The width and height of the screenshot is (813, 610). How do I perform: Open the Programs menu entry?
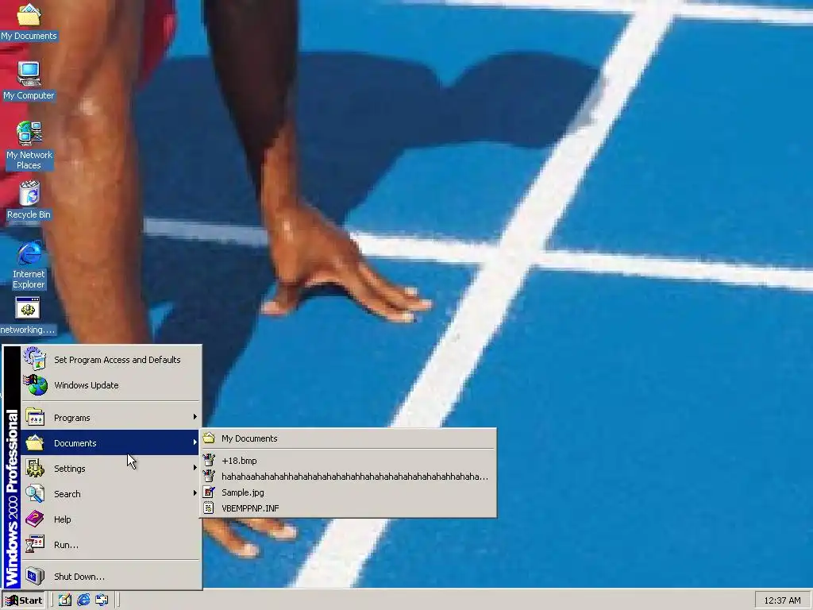[x=110, y=418]
